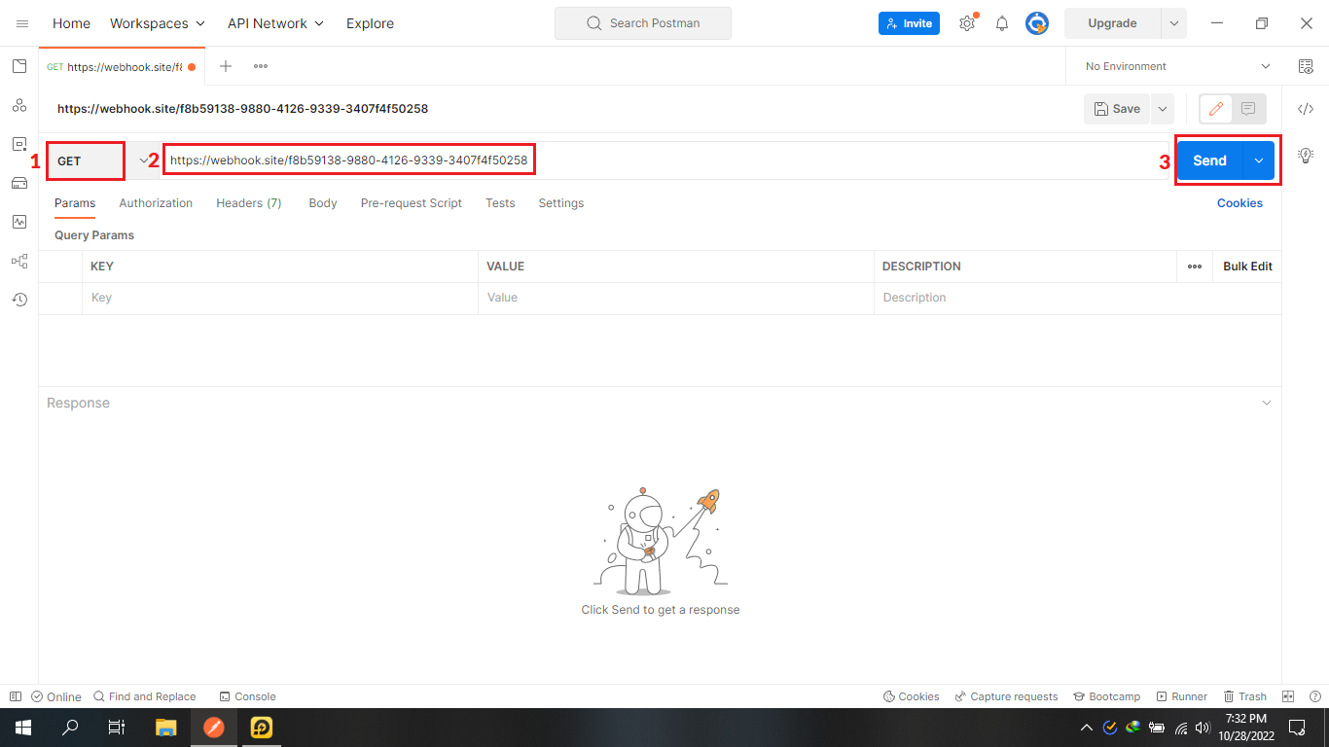The image size is (1329, 747).
Task: Switch to the Headers (7) tab
Action: click(249, 203)
